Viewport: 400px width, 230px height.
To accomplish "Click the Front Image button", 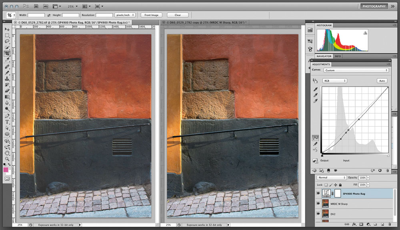I will click(152, 15).
